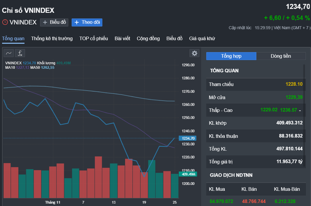Open chart settings gear icon
311x206 pixels.
194,53
